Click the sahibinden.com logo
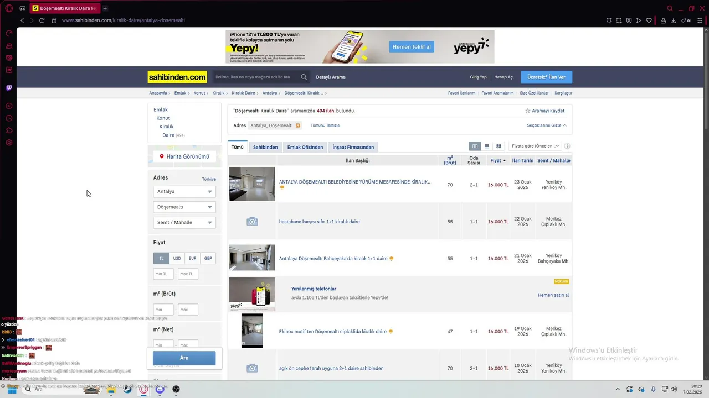Screen dimensions: 709x398 click(177, 77)
